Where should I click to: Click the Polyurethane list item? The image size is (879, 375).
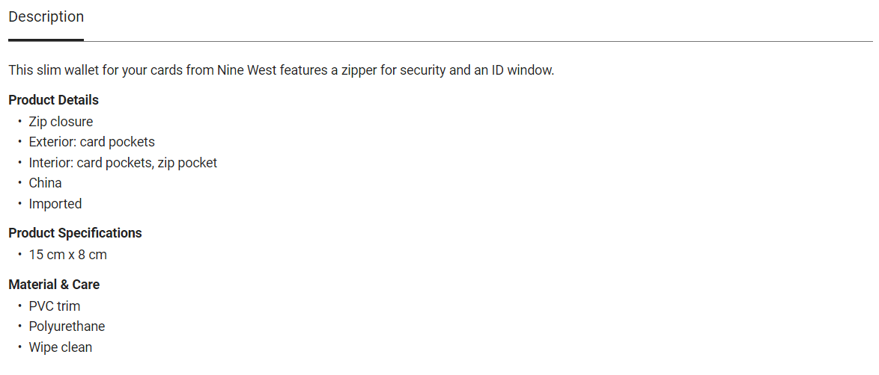coord(67,326)
